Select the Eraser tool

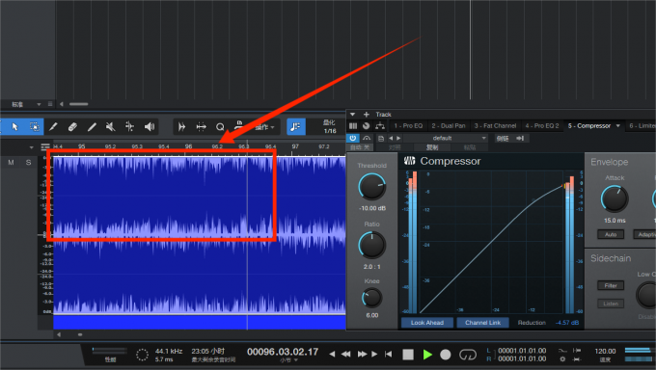click(x=72, y=126)
